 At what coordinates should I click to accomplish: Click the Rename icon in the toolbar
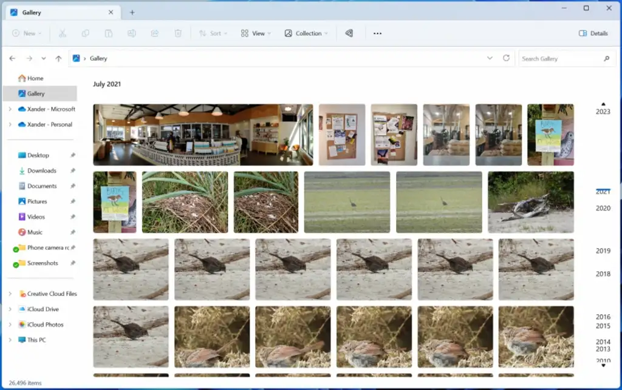[x=132, y=33]
